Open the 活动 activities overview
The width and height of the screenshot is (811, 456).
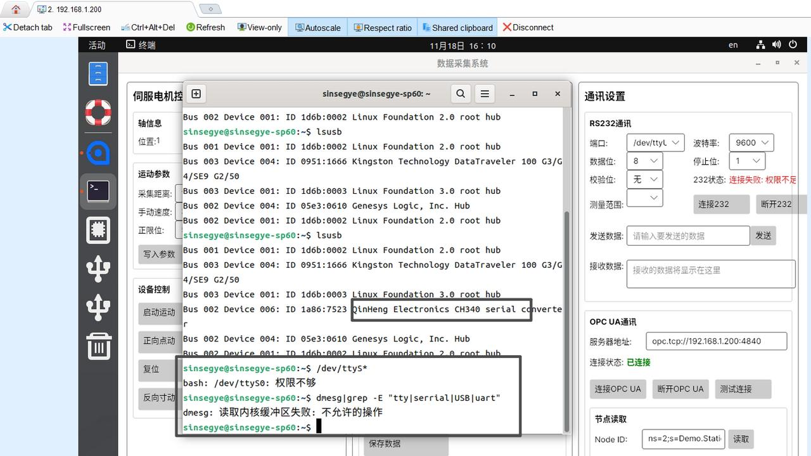point(97,45)
